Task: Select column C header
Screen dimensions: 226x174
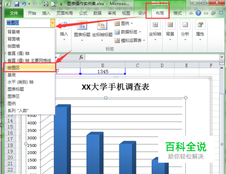Action: (137, 66)
